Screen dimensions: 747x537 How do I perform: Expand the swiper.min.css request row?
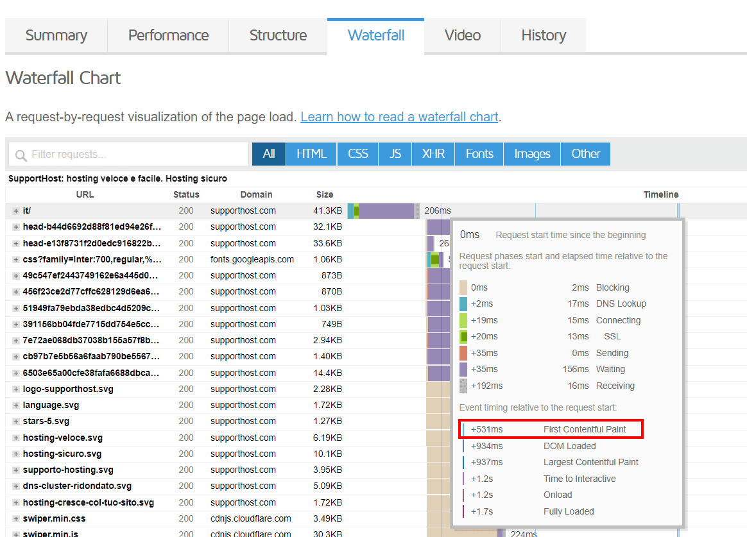(x=16, y=519)
